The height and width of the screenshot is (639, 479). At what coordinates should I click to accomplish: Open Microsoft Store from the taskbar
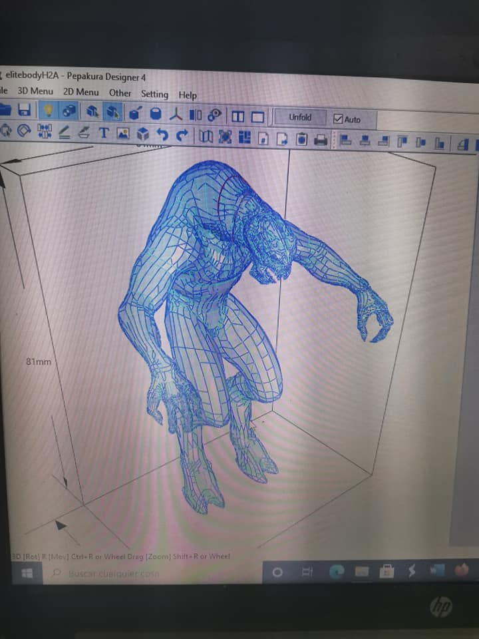[x=387, y=571]
